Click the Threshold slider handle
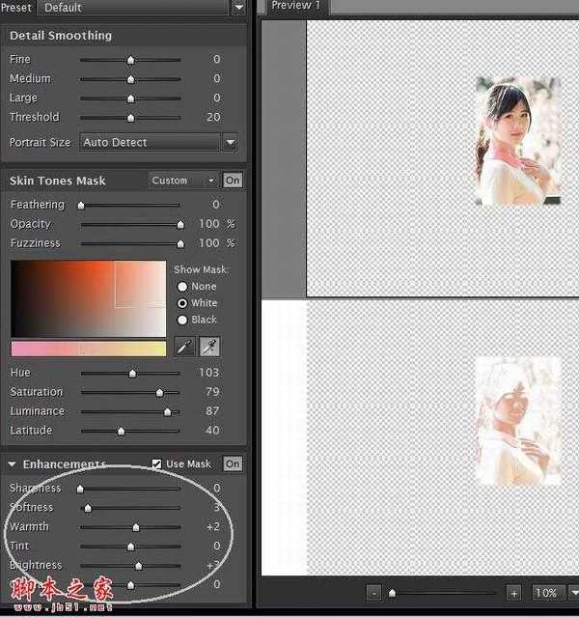Screen dimensions: 579x617 [x=130, y=118]
